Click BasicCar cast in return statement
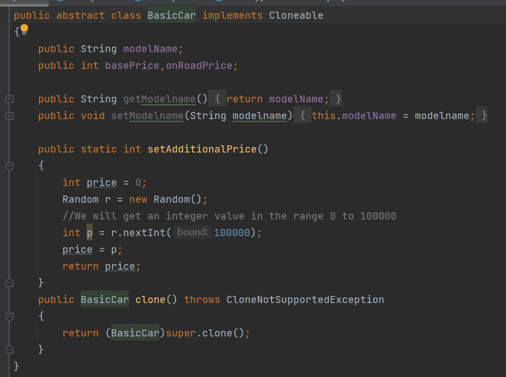506x377 pixels. tap(135, 333)
